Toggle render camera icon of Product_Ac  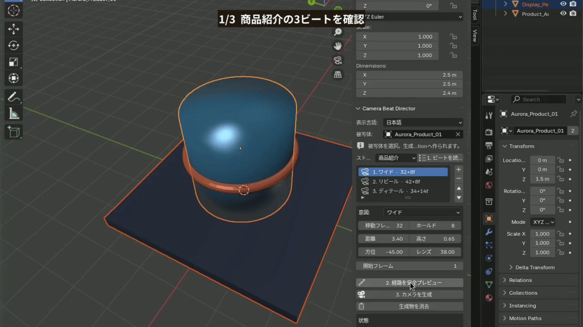point(573,14)
